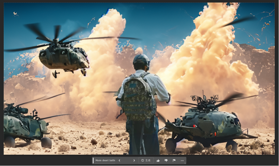Screen dimensions: 279x166
Task: Report the result with the flag icon
Action: point(174,160)
